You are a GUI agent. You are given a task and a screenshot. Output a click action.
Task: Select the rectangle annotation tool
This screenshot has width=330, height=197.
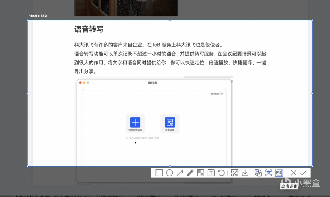(x=159, y=173)
